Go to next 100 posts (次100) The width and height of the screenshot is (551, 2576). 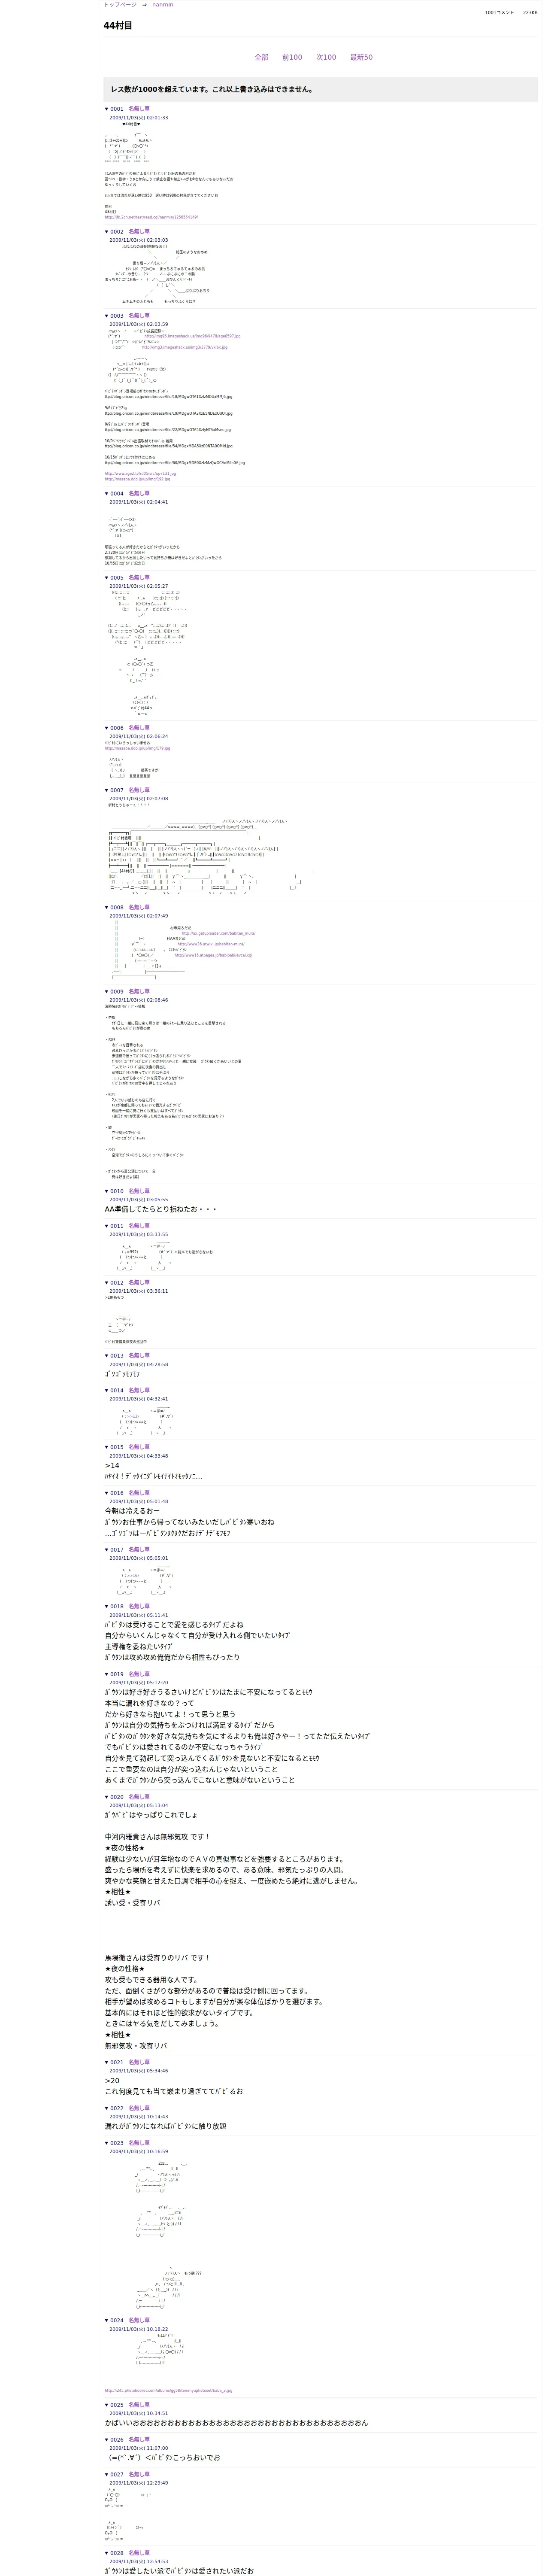[326, 57]
